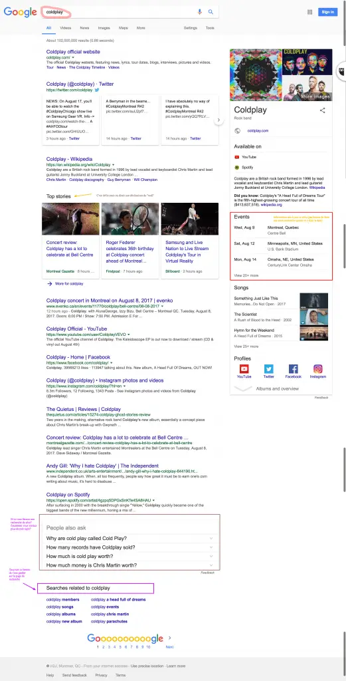Viewport: 346px width, 681px height.
Task: Expand Why are cold play called Cold Play
Action: click(130, 539)
